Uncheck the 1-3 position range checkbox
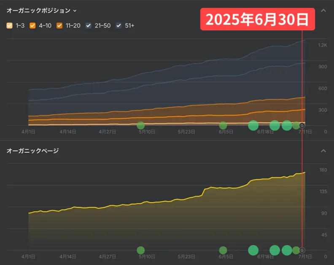This screenshot has height=265, width=334. (10, 26)
